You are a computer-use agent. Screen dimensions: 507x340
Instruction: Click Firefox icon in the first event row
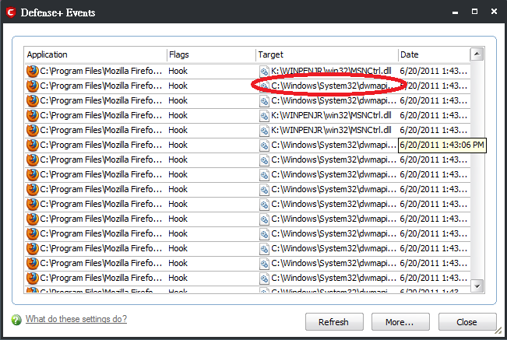point(32,71)
